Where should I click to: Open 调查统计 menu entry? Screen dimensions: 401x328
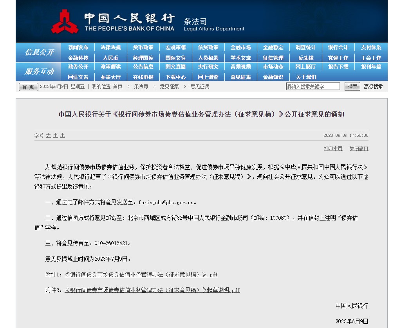pos(305,47)
